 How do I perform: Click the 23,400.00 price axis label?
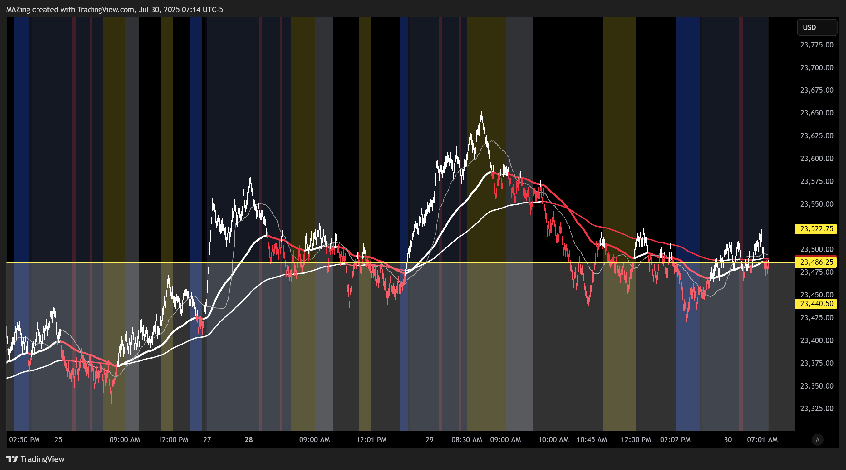(816, 340)
